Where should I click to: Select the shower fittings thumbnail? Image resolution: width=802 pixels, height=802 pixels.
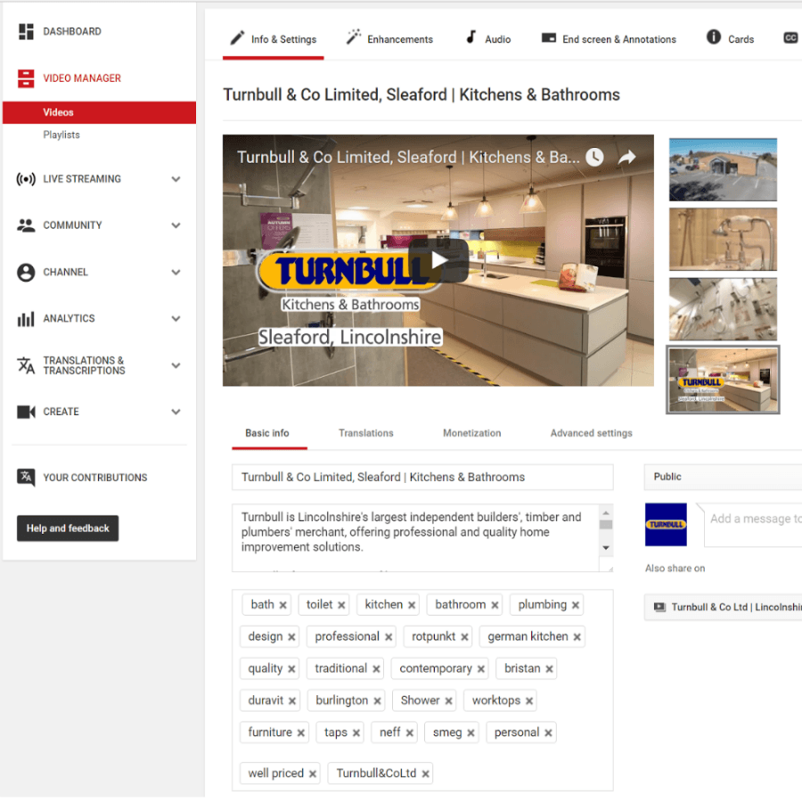coord(723,309)
